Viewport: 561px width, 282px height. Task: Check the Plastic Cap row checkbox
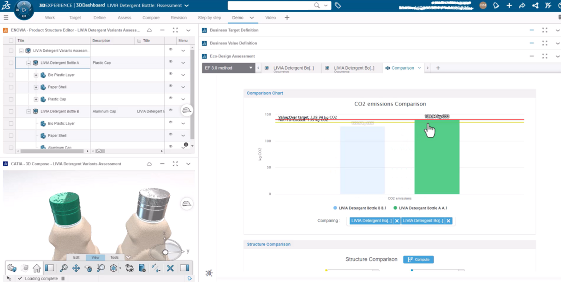[x=11, y=99]
